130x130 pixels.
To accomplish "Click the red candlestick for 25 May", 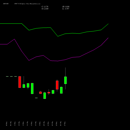I will (57, 85).
